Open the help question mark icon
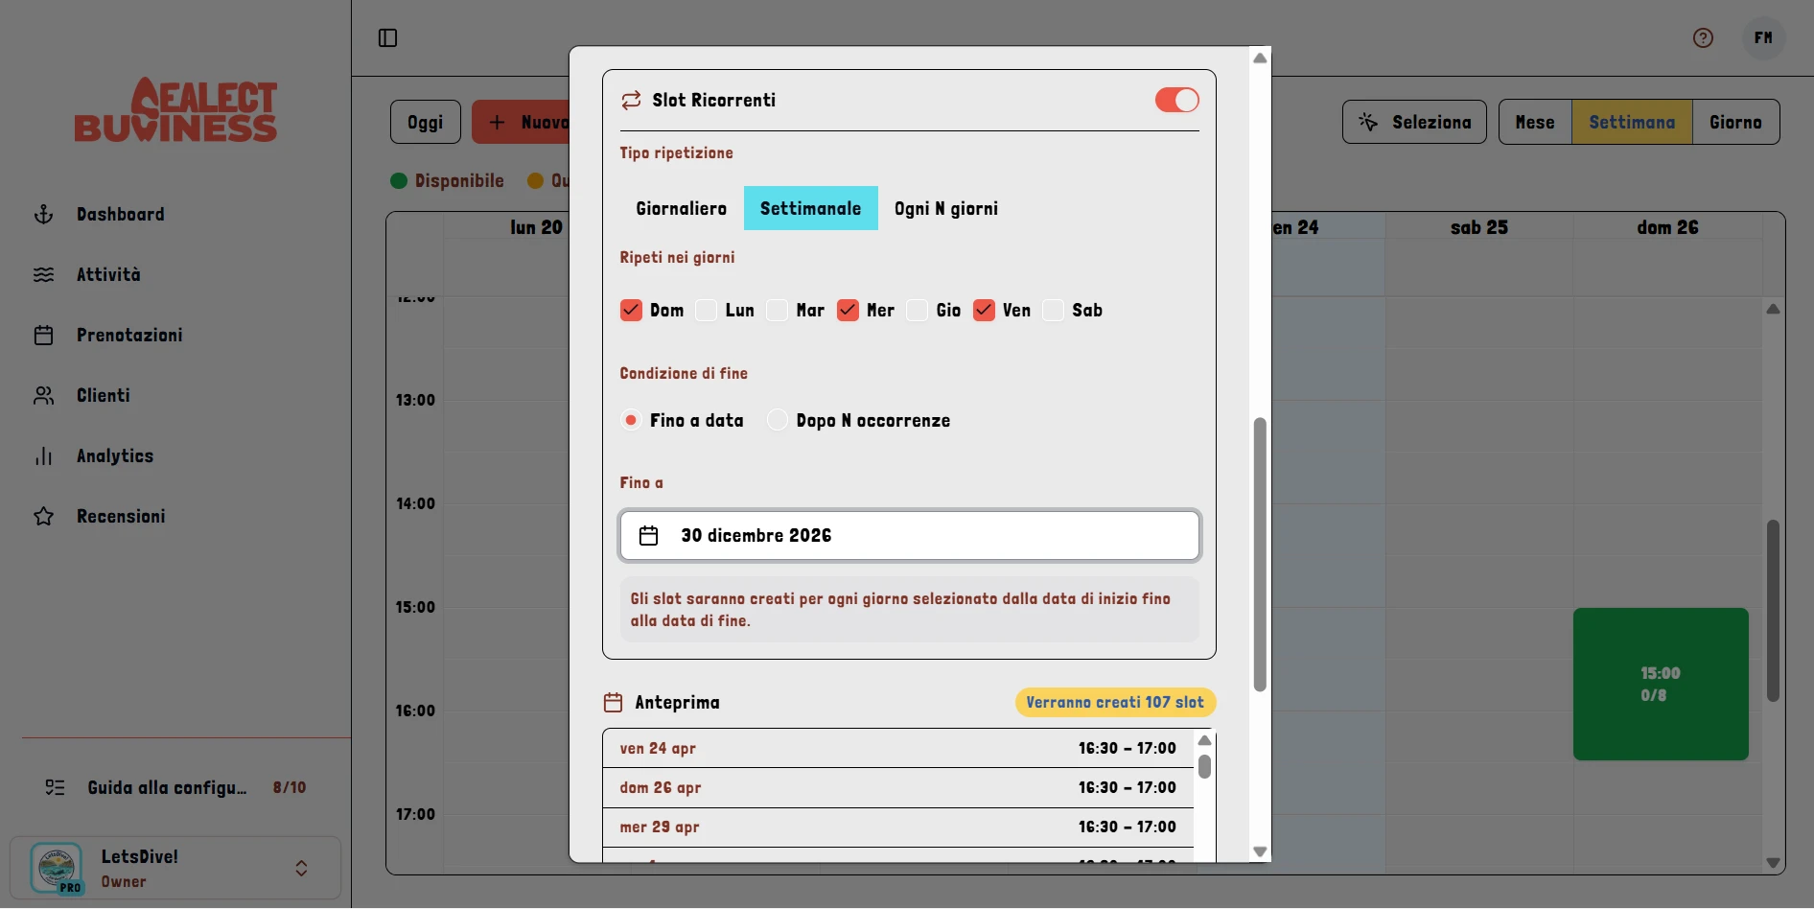1814x909 pixels. (1703, 37)
